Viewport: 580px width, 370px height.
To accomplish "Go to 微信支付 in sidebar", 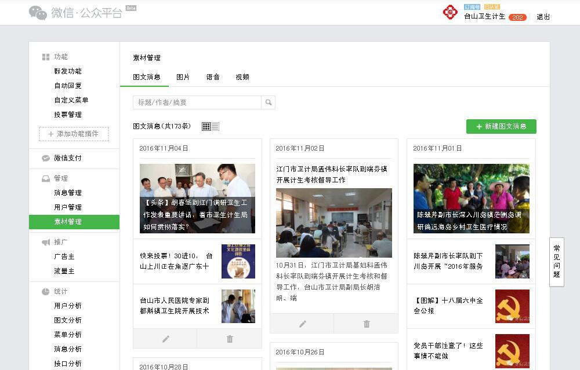I will click(x=68, y=158).
